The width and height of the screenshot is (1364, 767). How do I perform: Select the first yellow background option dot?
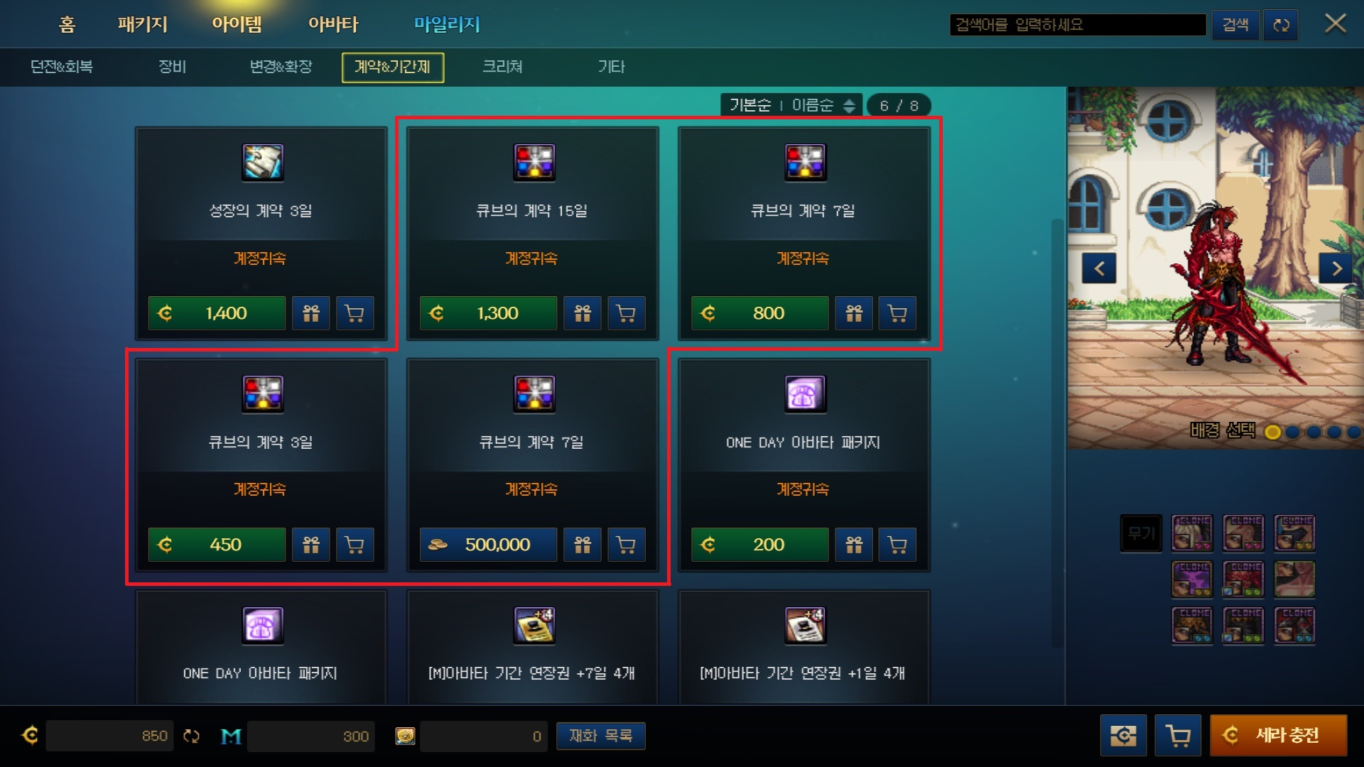pyautogui.click(x=1272, y=432)
